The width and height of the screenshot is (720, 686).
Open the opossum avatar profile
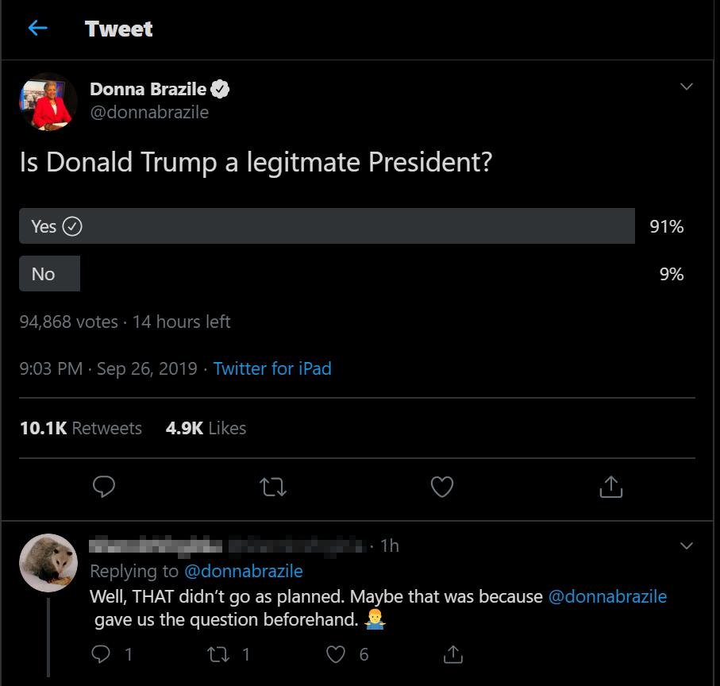coord(48,562)
